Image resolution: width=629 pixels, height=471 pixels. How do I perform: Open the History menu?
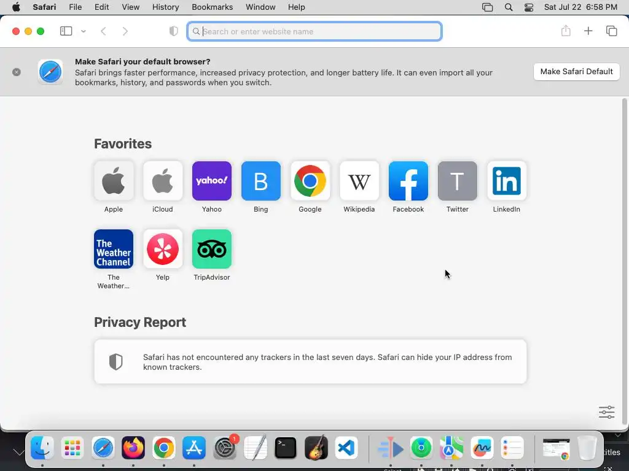click(165, 7)
